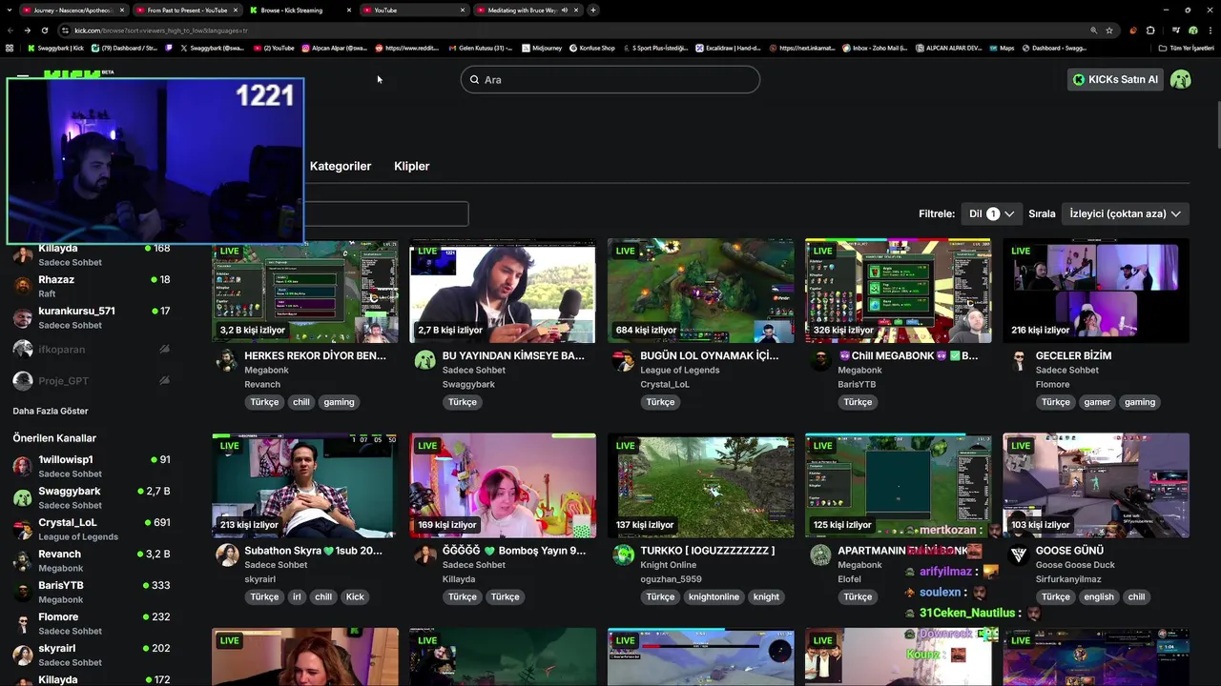Click streamer avatar beside HERKES REKOR DİYOR
The width and height of the screenshot is (1221, 686).
(x=227, y=360)
